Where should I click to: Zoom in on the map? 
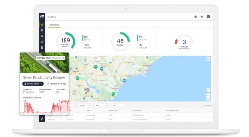click(x=208, y=95)
